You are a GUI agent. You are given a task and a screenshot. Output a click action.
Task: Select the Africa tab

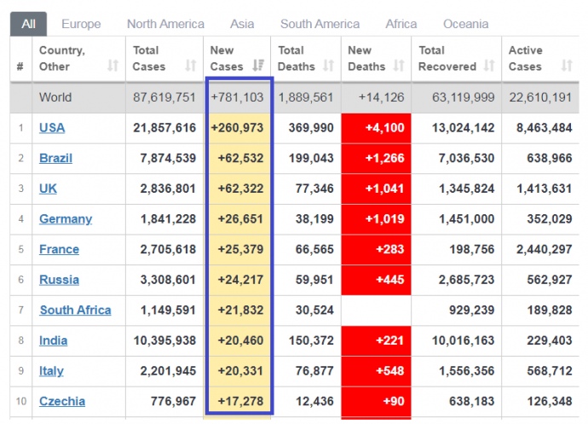(401, 24)
